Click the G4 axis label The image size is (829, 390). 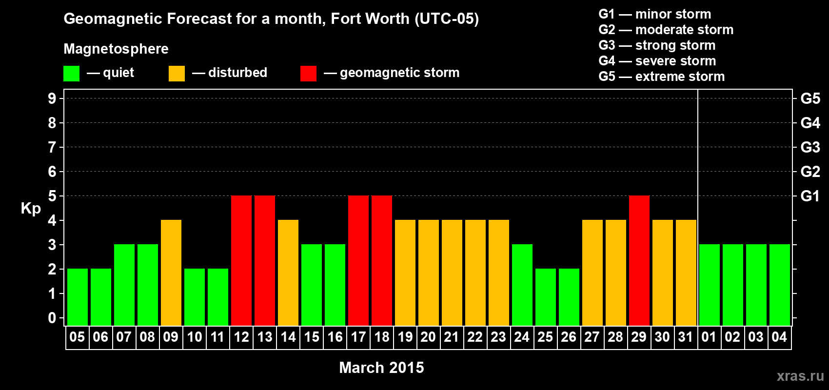point(810,123)
